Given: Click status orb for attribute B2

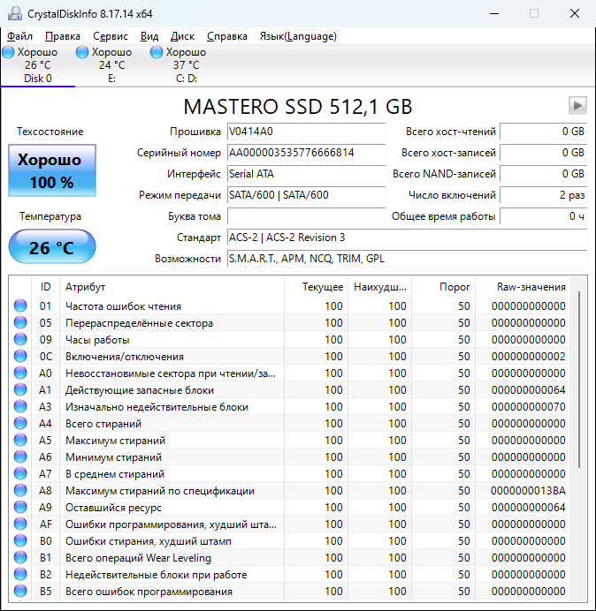Looking at the screenshot, I should [20, 574].
